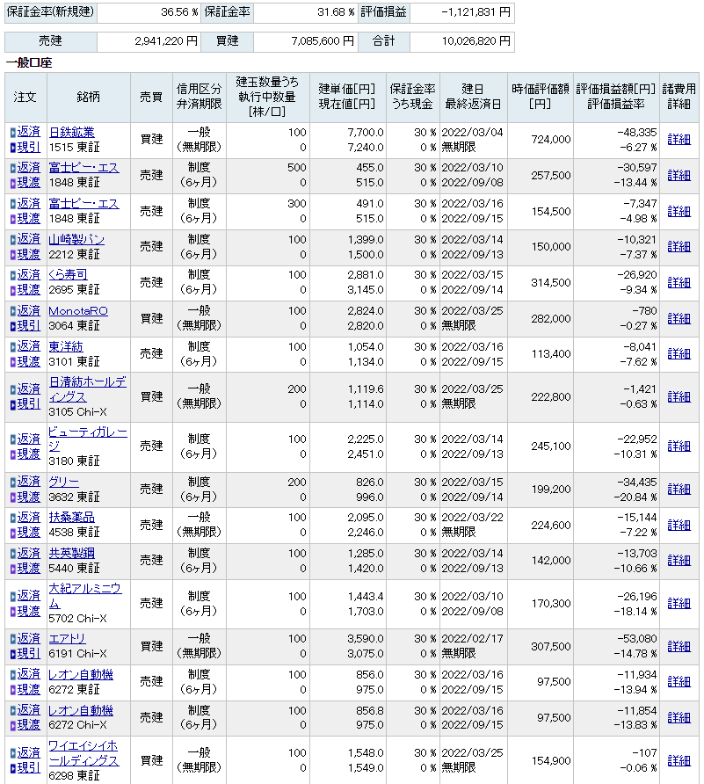Click the 返済 arrow icon for グリー

pos(12,483)
